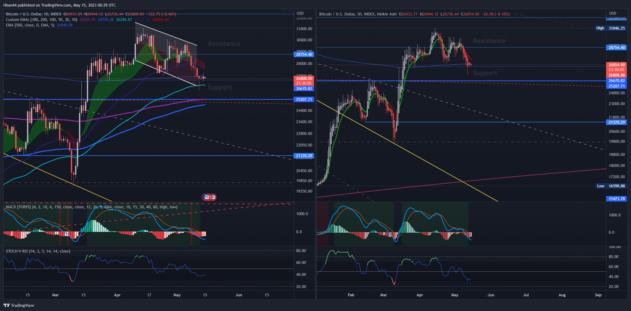Click the Jun date on left chart time axis
This screenshot has height=311, width=631.
click(x=239, y=295)
